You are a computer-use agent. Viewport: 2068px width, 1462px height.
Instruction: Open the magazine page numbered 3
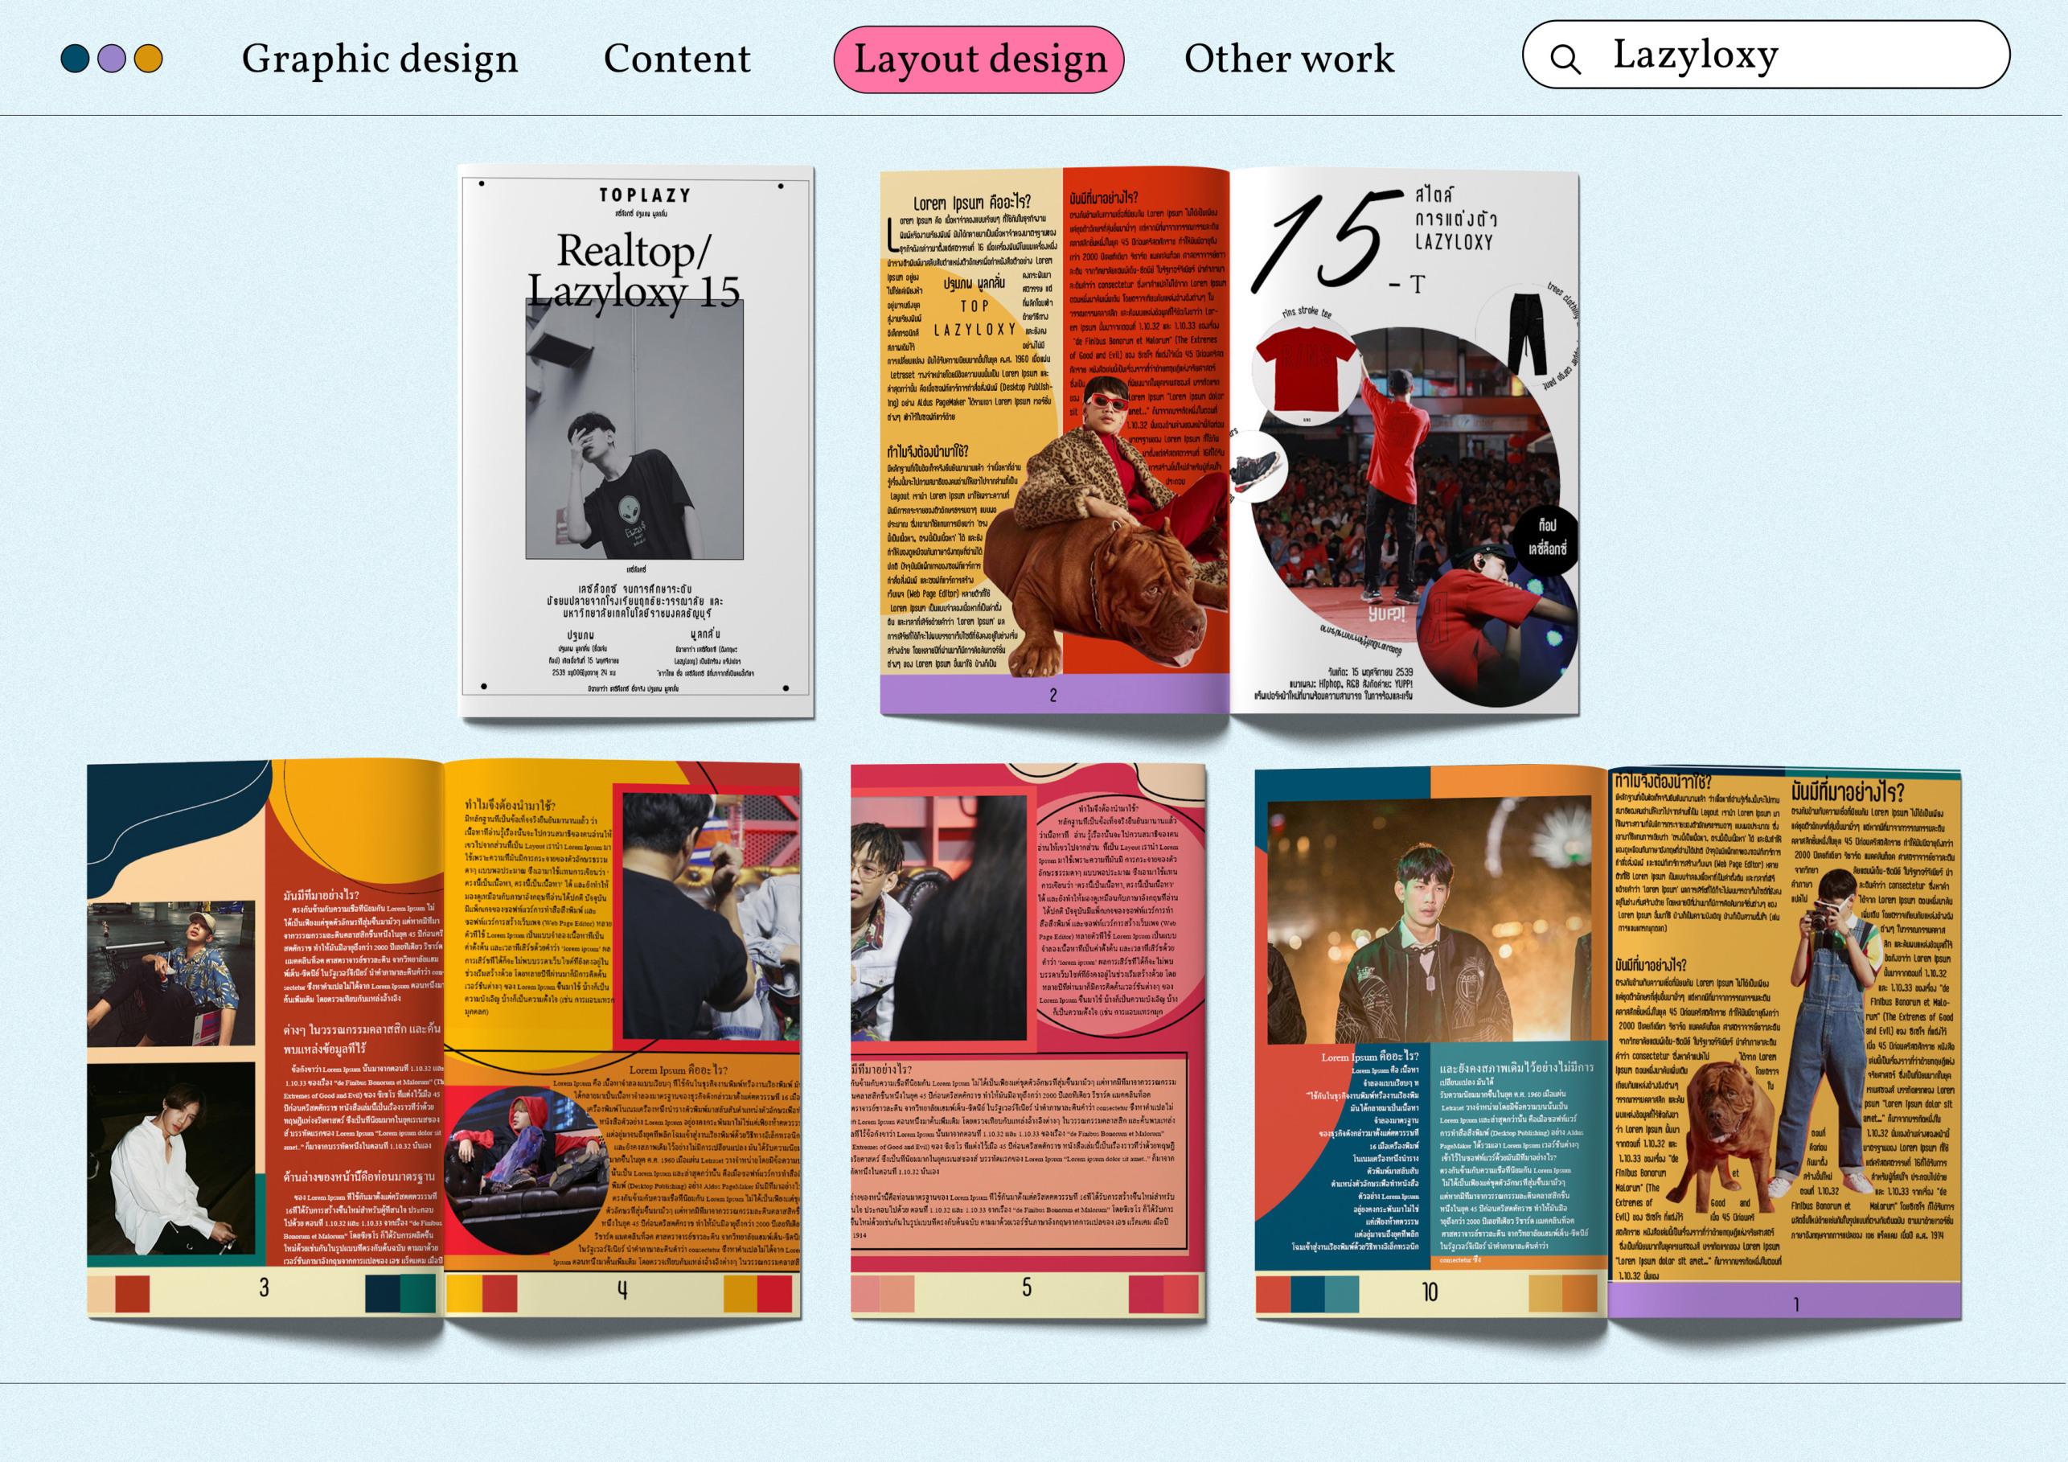(265, 1036)
